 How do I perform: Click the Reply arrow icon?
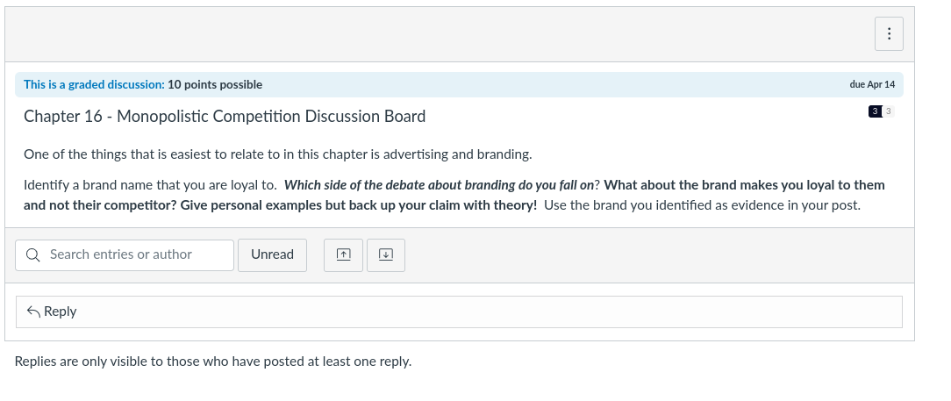coord(34,311)
